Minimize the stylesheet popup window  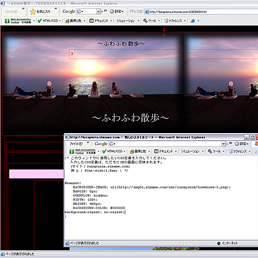(x=247, y=137)
